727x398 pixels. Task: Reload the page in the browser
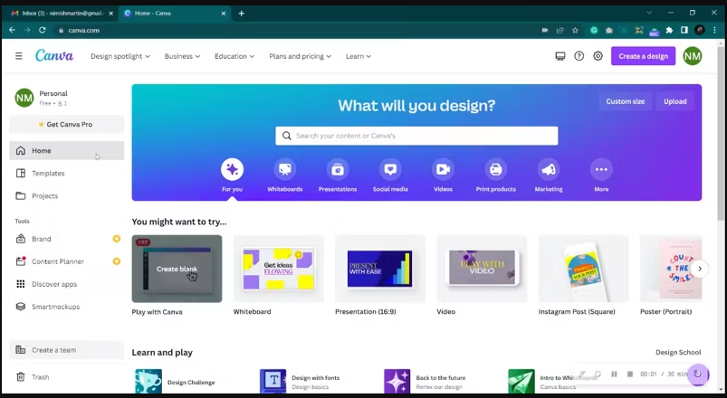[x=43, y=30]
